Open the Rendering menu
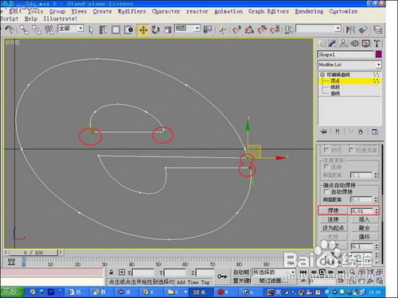This screenshot has width=398, height=298. pyautogui.click(x=309, y=11)
